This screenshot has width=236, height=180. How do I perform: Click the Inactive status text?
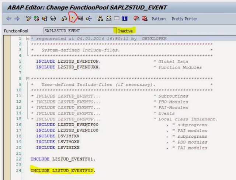pos(125,31)
